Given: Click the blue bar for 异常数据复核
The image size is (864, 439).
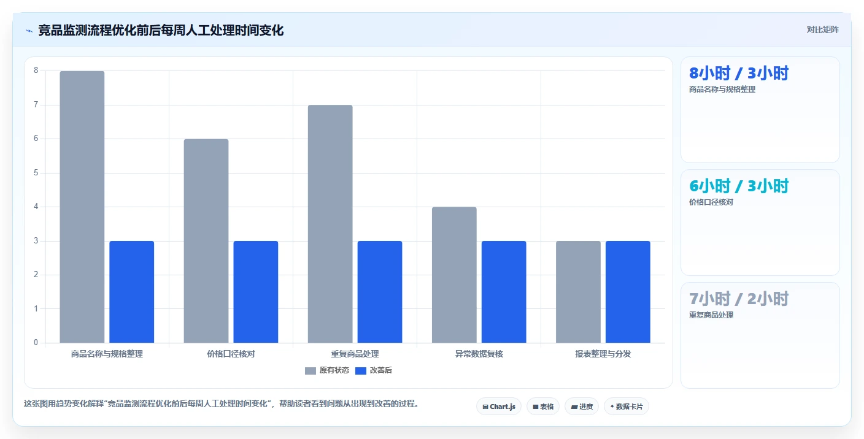Looking at the screenshot, I should coord(504,292).
